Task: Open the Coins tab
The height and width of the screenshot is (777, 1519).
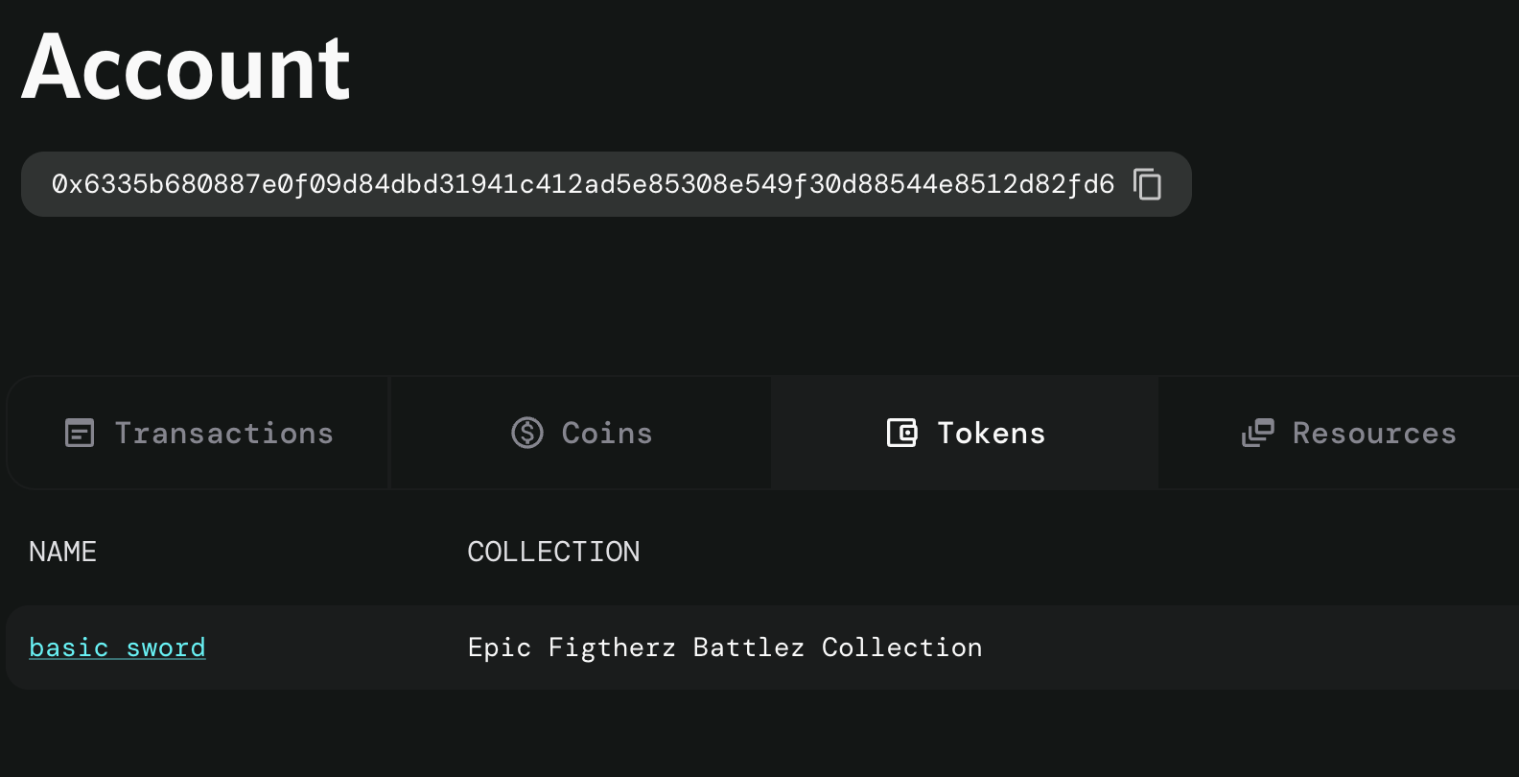Action: tap(581, 433)
